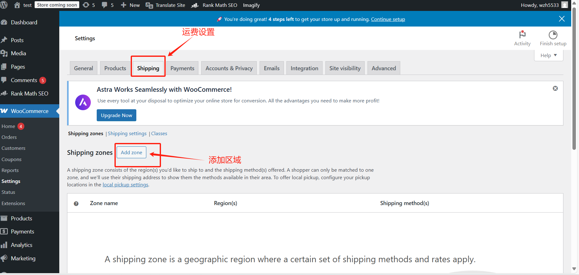Image resolution: width=579 pixels, height=275 pixels.
Task: Click the Astra logo icon
Action: (83, 102)
